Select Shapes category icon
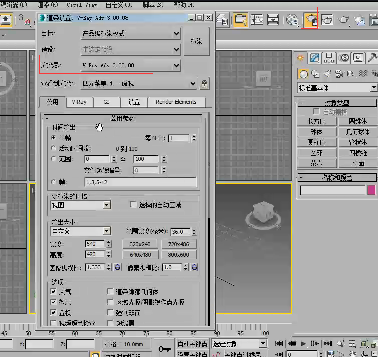The width and height of the screenshot is (378, 357). click(315, 74)
